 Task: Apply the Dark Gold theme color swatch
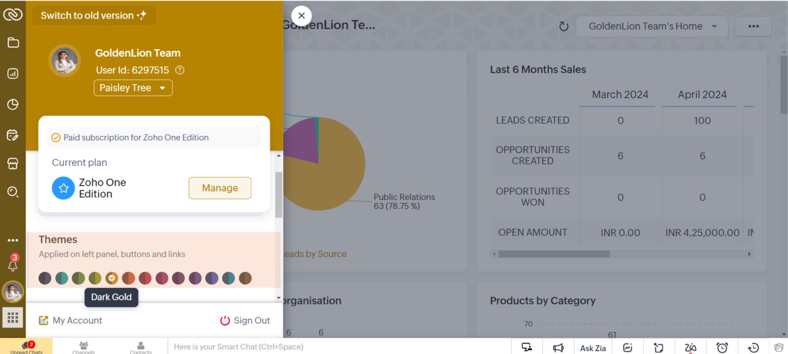point(111,278)
